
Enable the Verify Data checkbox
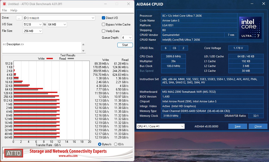[x=104, y=31]
